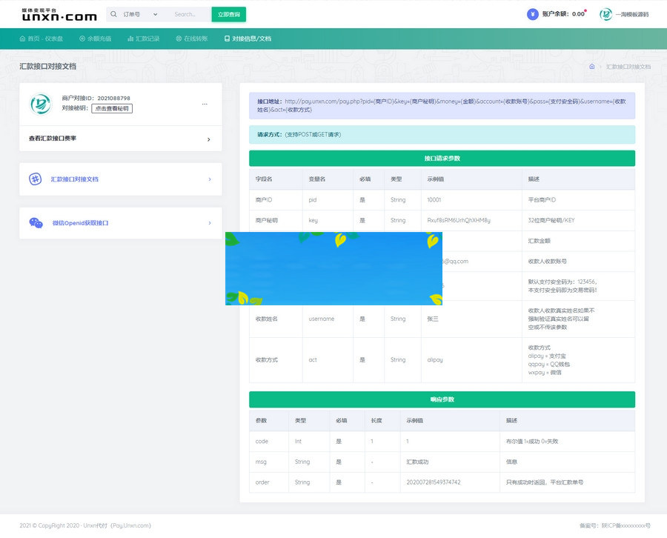The height and width of the screenshot is (538, 667).
Task: Open the 余额充值 nav tab
Action: pos(95,39)
